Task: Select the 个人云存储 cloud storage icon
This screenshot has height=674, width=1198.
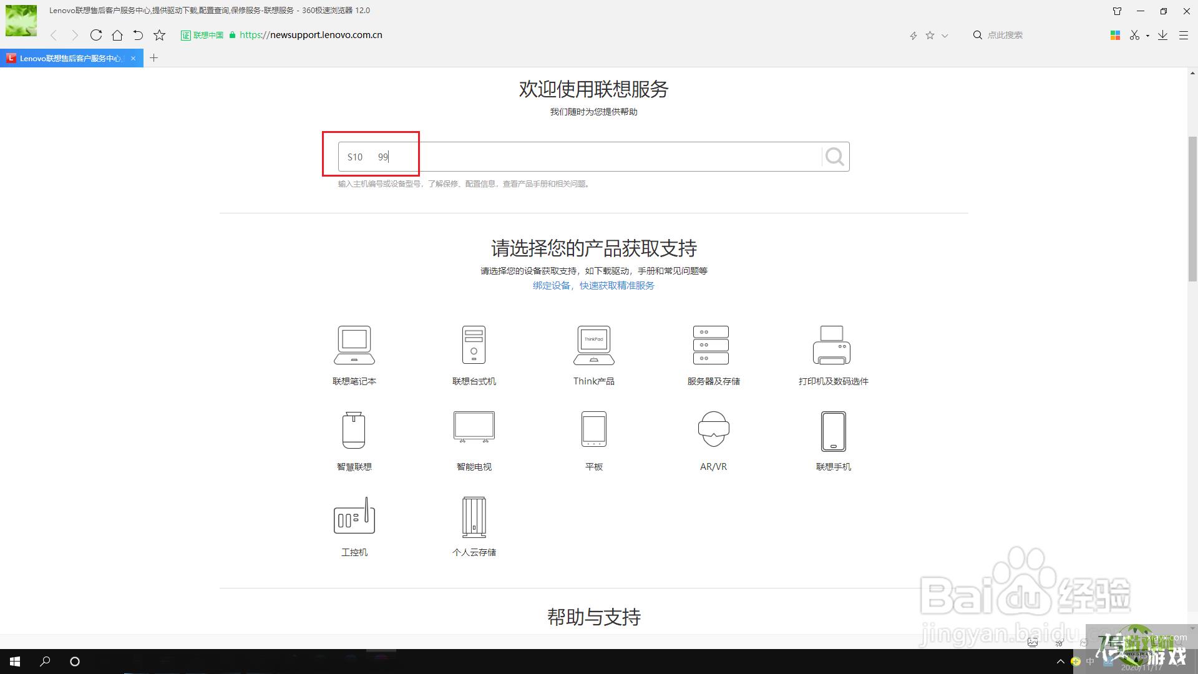Action: click(474, 517)
